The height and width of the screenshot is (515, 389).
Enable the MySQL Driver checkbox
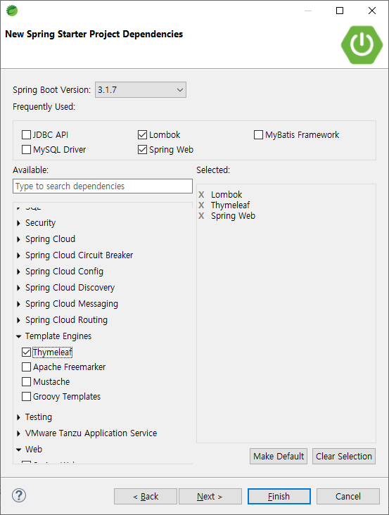point(26,149)
